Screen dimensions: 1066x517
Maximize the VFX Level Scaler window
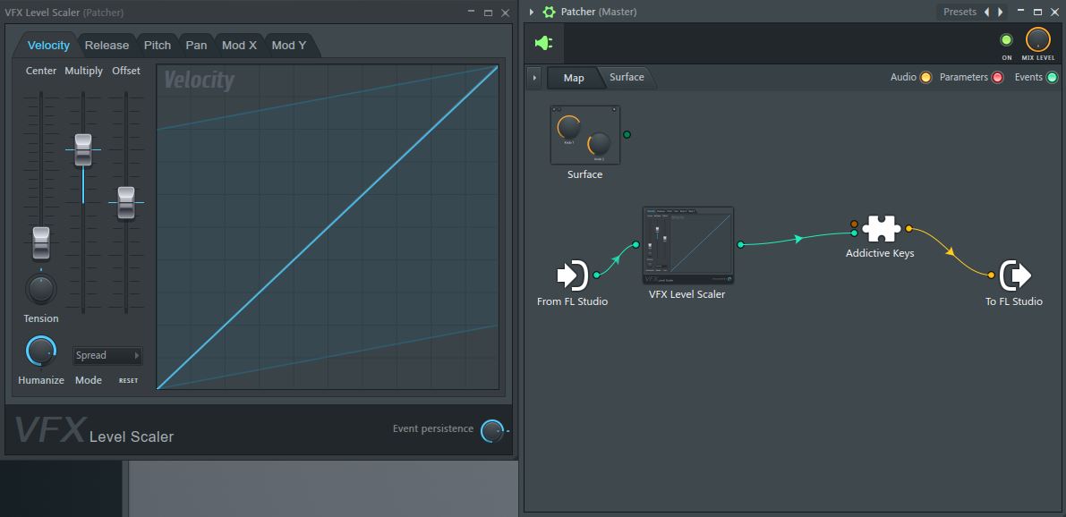click(488, 13)
